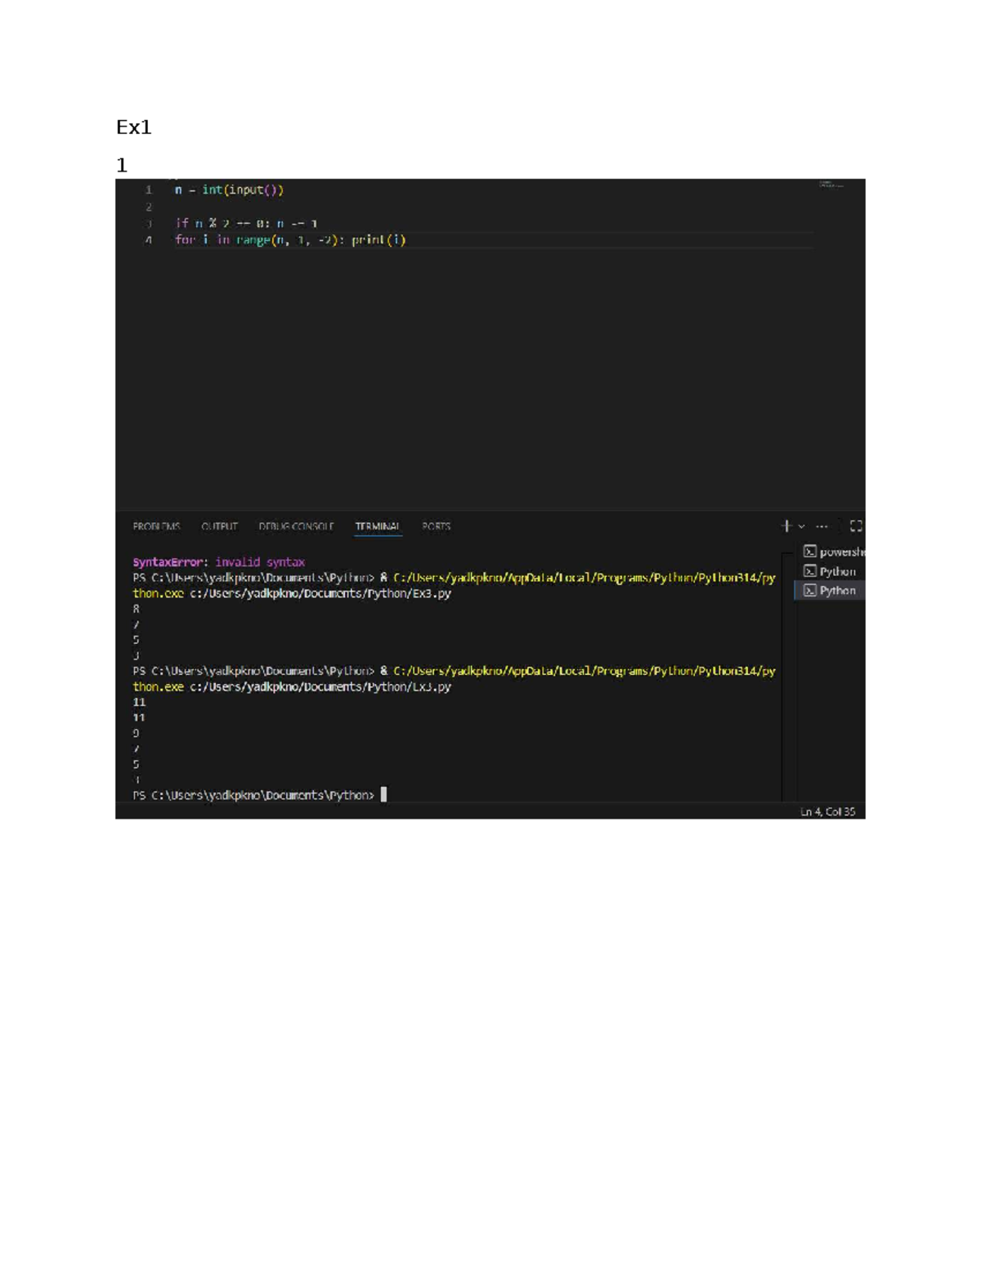
Task: Click code line 'n = int(input())'
Action: 229,190
